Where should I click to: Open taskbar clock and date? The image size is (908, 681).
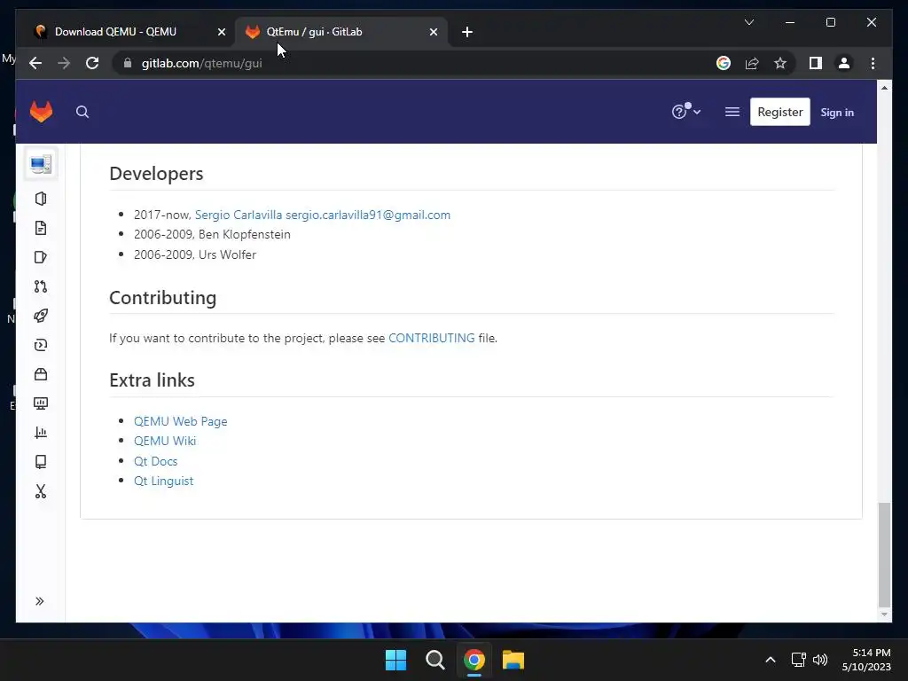pos(866,660)
